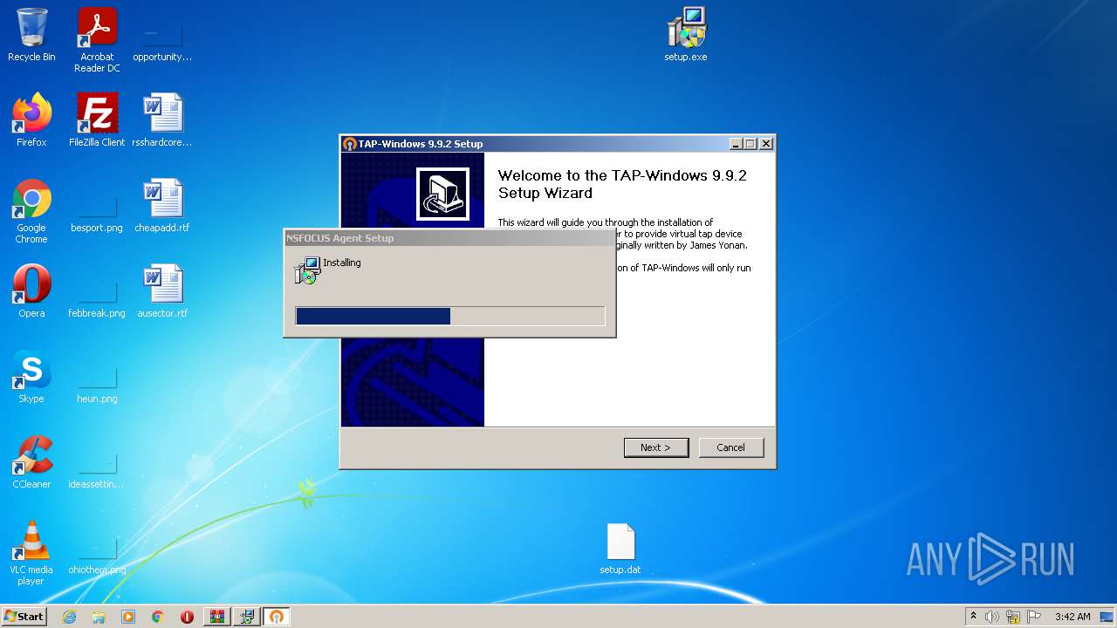Open Action Center flag icon

1034,617
